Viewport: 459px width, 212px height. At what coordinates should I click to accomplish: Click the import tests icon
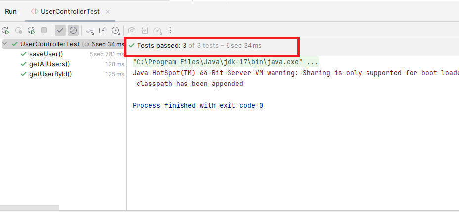(x=145, y=30)
